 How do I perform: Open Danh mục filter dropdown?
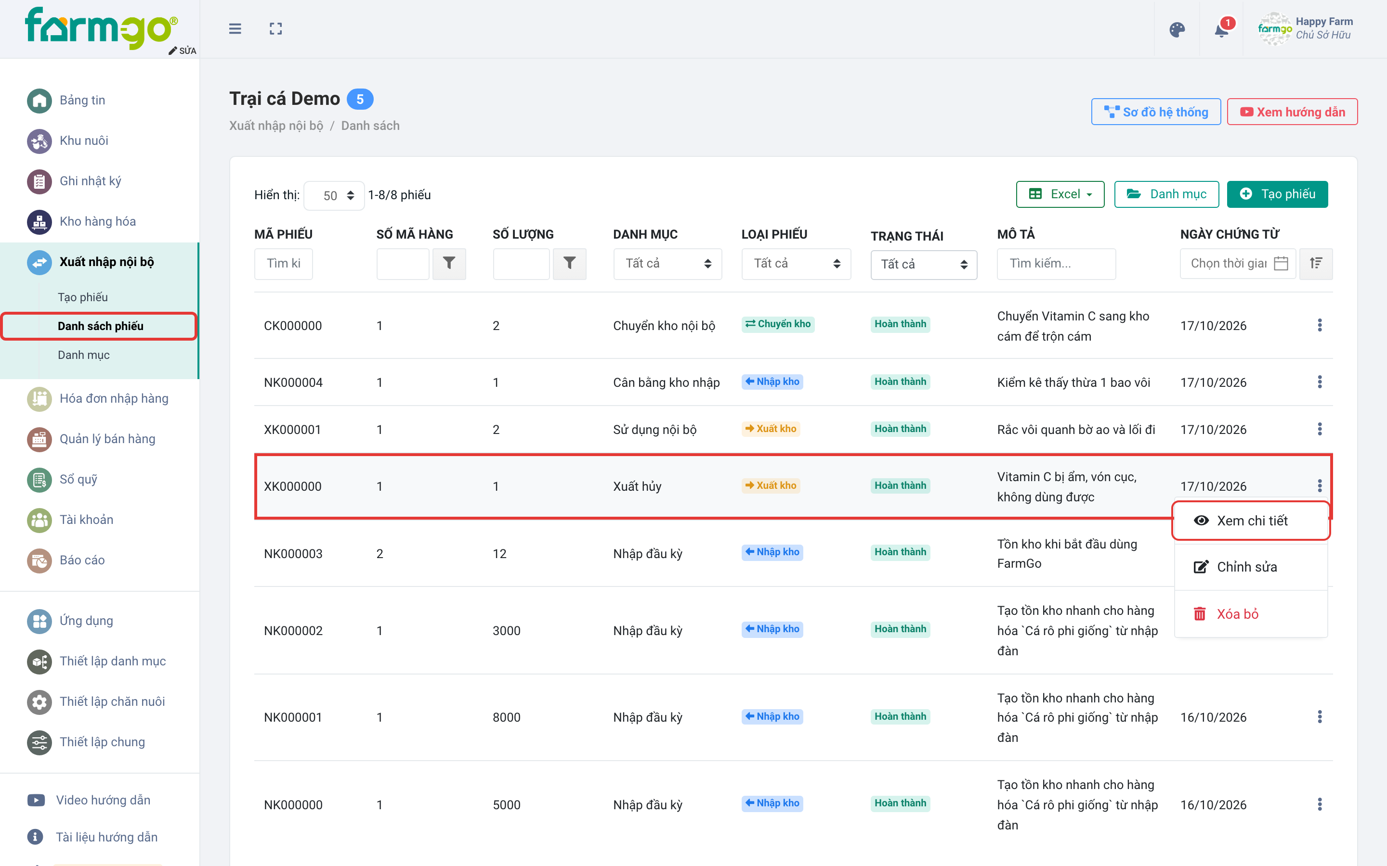(667, 264)
